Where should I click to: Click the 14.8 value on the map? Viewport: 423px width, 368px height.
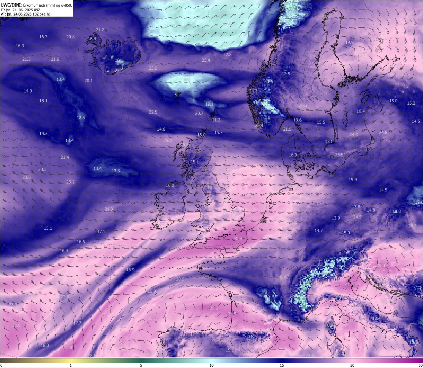(371, 210)
